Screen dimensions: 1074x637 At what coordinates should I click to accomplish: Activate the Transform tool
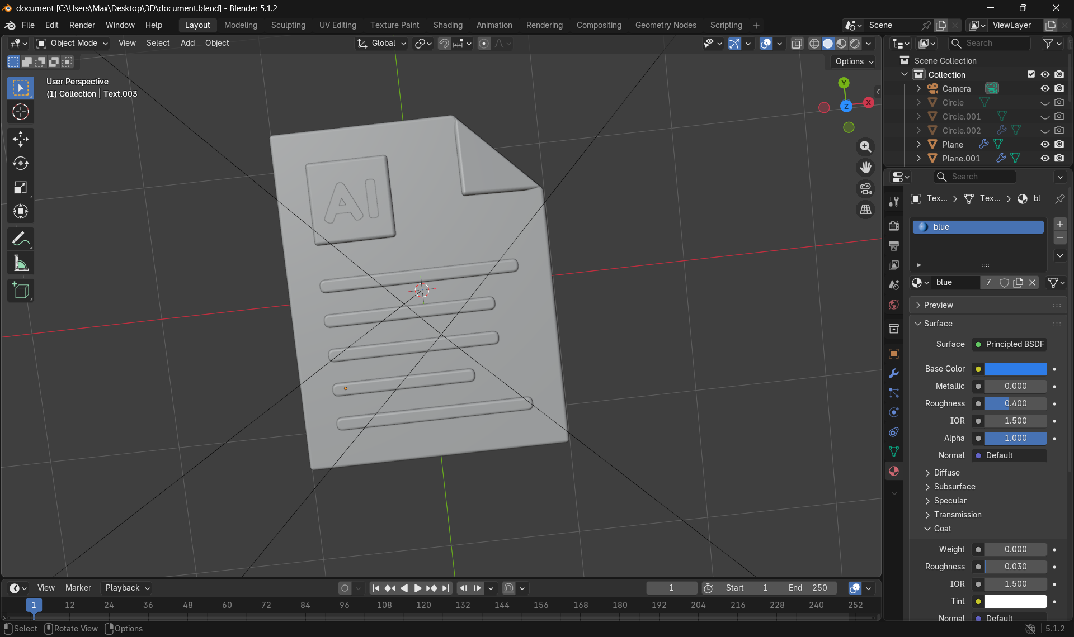[21, 211]
